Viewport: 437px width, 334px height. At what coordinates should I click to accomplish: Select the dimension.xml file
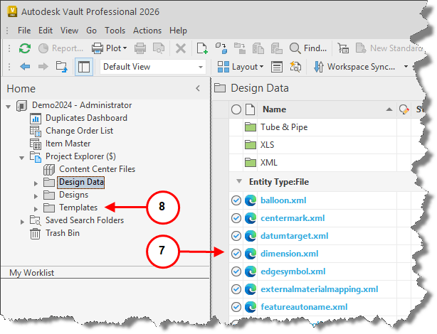coord(289,254)
